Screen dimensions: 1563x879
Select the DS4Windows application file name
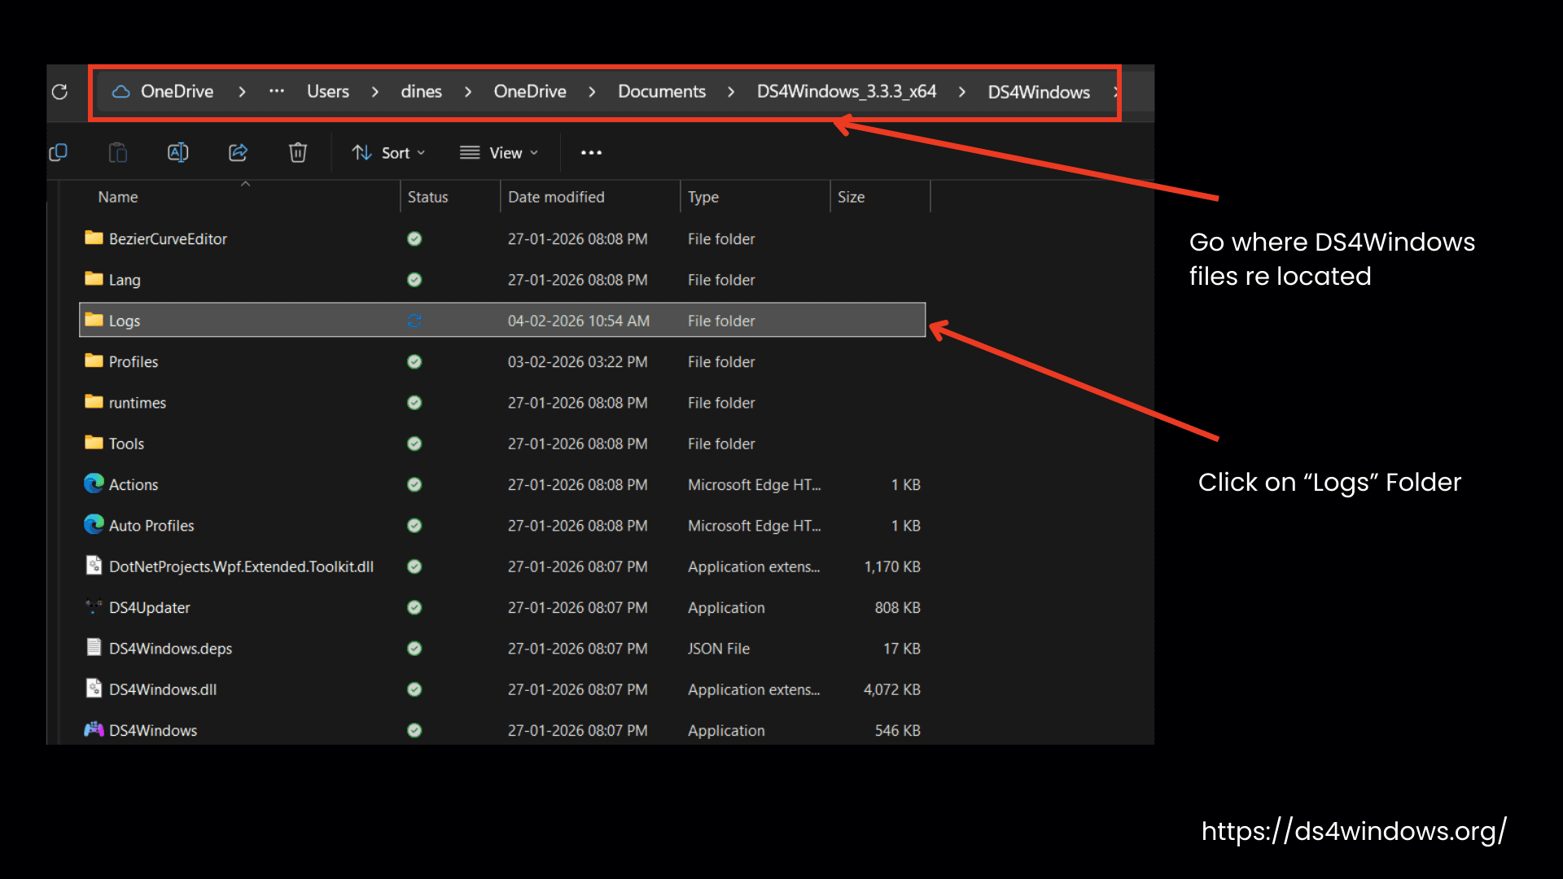tap(153, 731)
